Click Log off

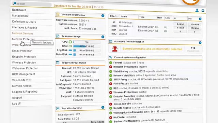pyautogui.click(x=16, y=104)
